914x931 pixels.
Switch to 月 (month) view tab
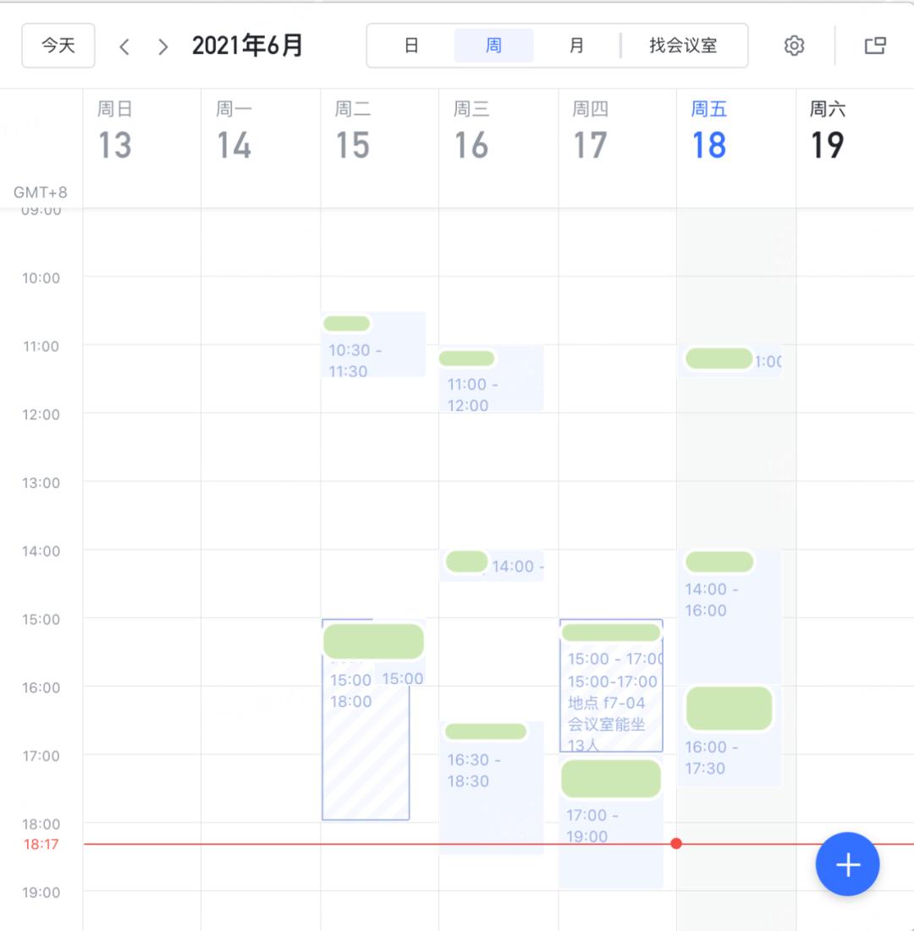[x=576, y=46]
